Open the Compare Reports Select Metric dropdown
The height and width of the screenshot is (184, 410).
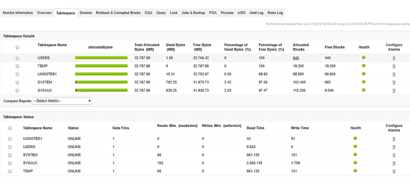(62, 101)
